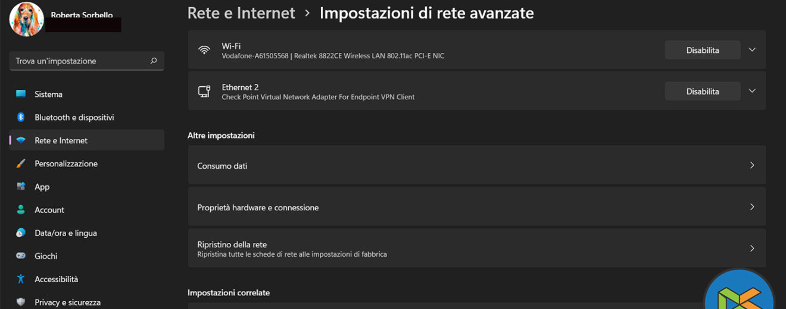Viewport: 786px width, 309px height.
Task: Open Proprietà hardware e connessione
Action: tap(476, 207)
